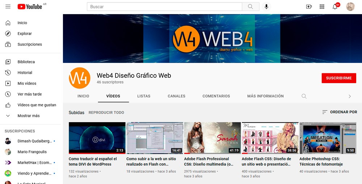Switch to the INICIO channel tab

[83, 96]
